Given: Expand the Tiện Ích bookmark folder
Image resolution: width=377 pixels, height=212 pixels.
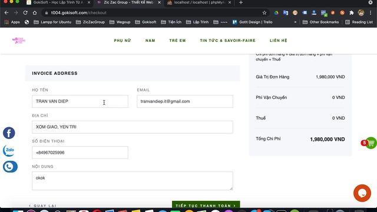Looking at the screenshot, I should (x=171, y=22).
